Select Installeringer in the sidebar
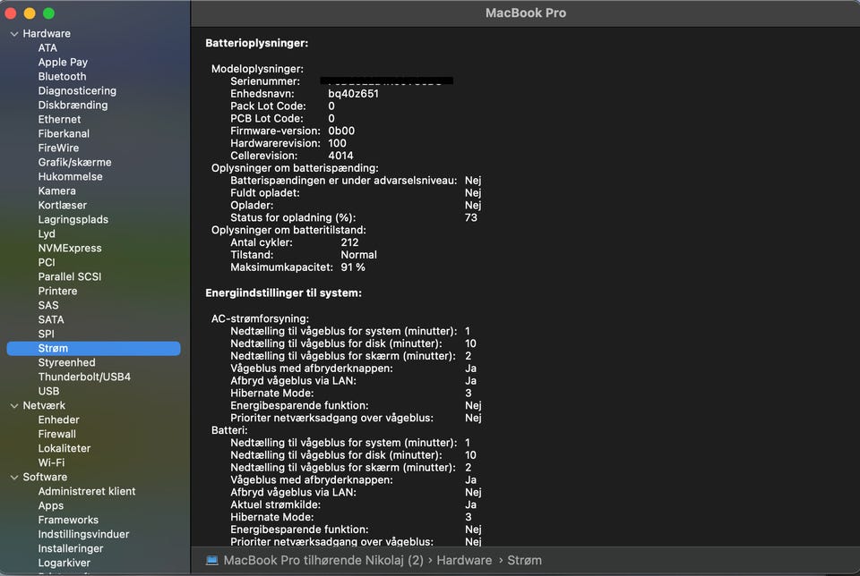This screenshot has height=576, width=860. [x=70, y=548]
